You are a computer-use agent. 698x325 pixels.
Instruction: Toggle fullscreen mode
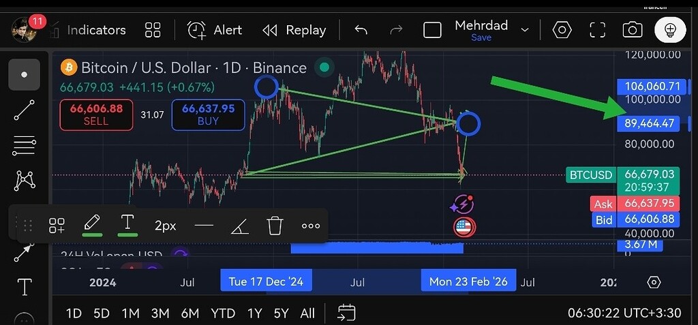(x=597, y=30)
